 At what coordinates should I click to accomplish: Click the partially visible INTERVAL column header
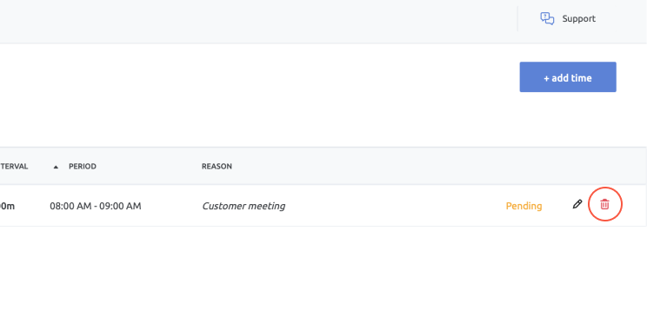click(x=14, y=167)
